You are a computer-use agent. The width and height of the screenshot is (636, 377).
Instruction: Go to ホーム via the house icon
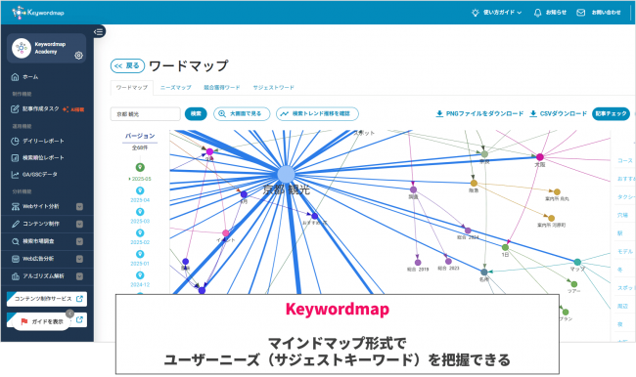pos(15,76)
